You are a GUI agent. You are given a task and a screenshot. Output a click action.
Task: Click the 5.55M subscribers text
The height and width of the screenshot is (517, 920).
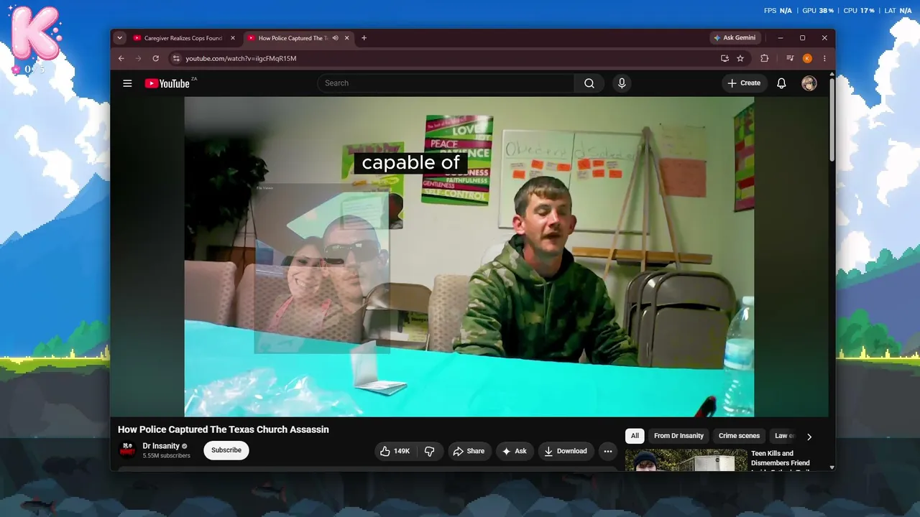[x=166, y=456]
